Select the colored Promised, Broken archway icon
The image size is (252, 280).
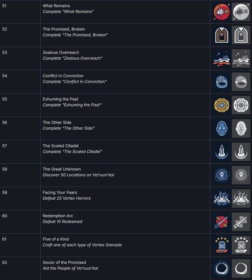tap(222, 35)
